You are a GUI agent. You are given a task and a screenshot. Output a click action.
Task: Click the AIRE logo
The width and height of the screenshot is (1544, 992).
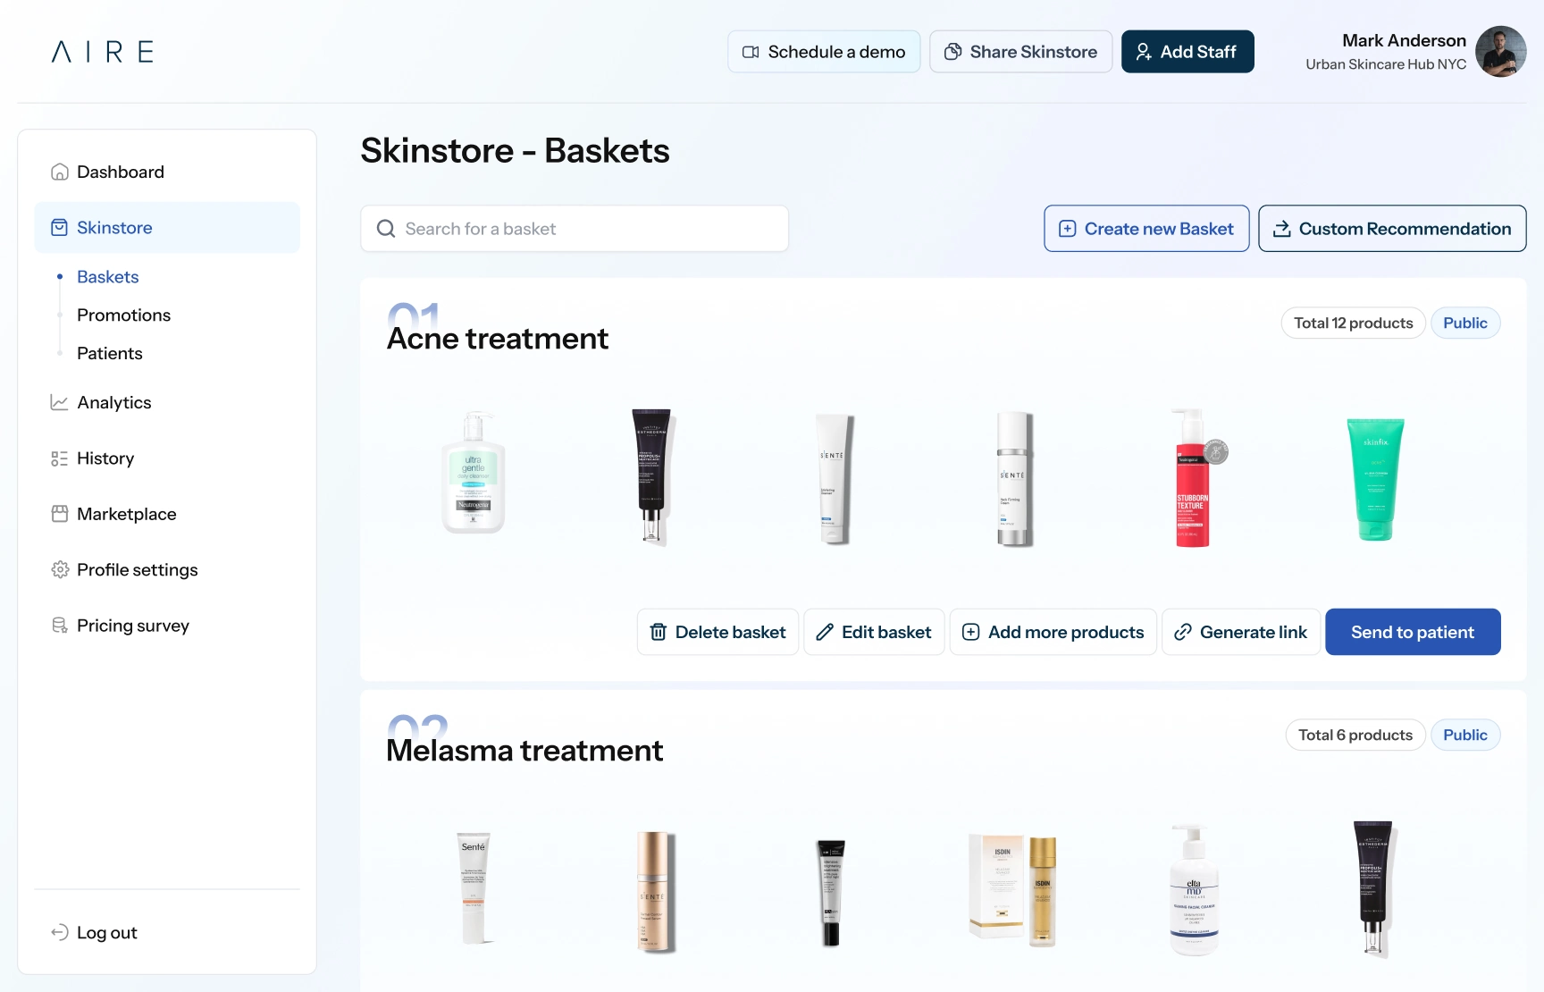pos(103,52)
